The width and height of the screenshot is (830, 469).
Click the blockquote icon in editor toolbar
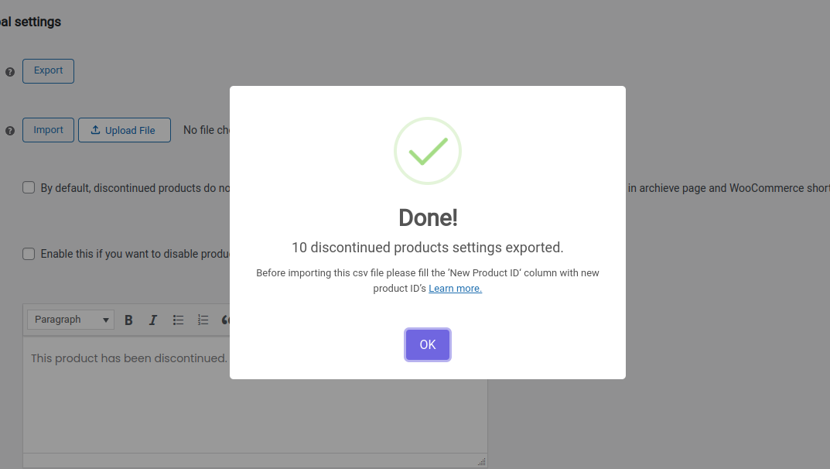225,320
